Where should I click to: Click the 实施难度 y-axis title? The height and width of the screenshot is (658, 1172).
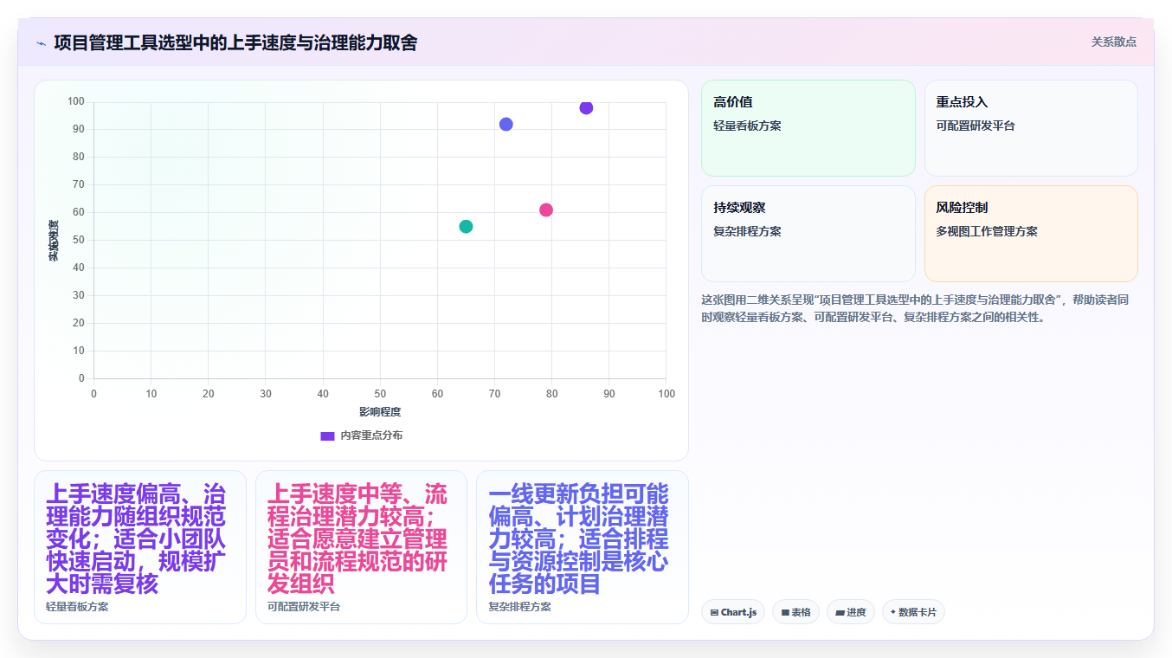click(53, 241)
